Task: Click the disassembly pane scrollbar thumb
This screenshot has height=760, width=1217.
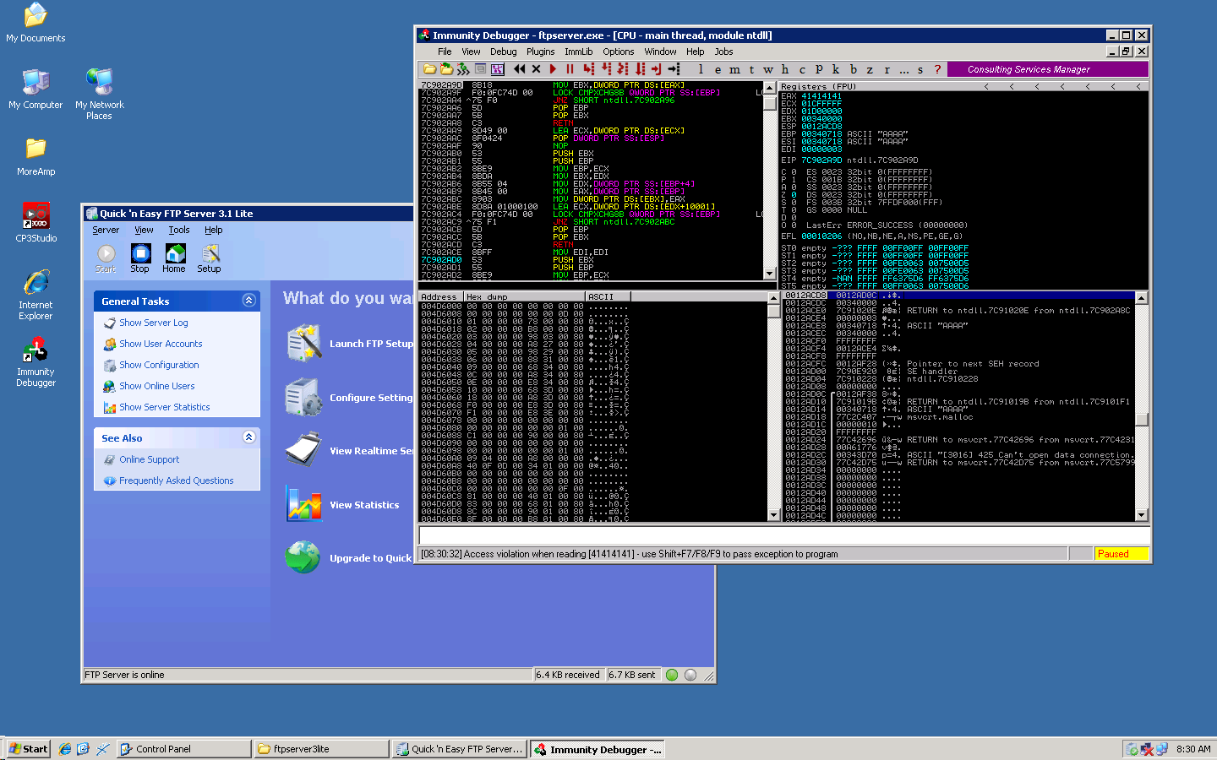Action: tap(769, 103)
